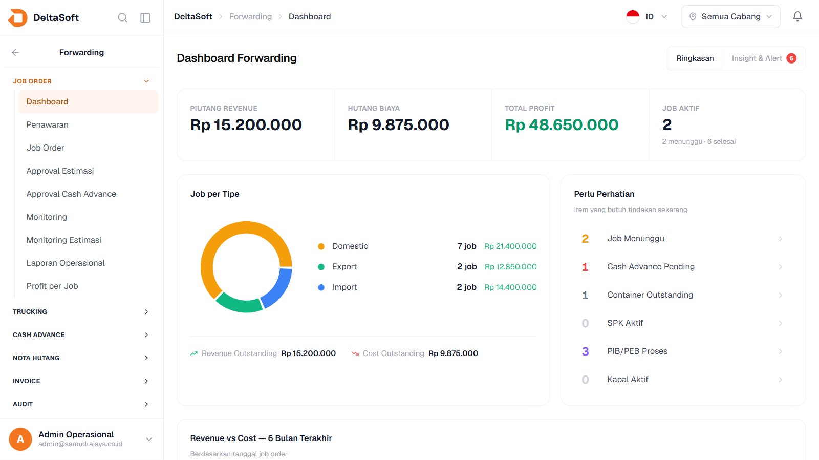
Task: Open the Cash Advance Pending row
Action: 683,267
